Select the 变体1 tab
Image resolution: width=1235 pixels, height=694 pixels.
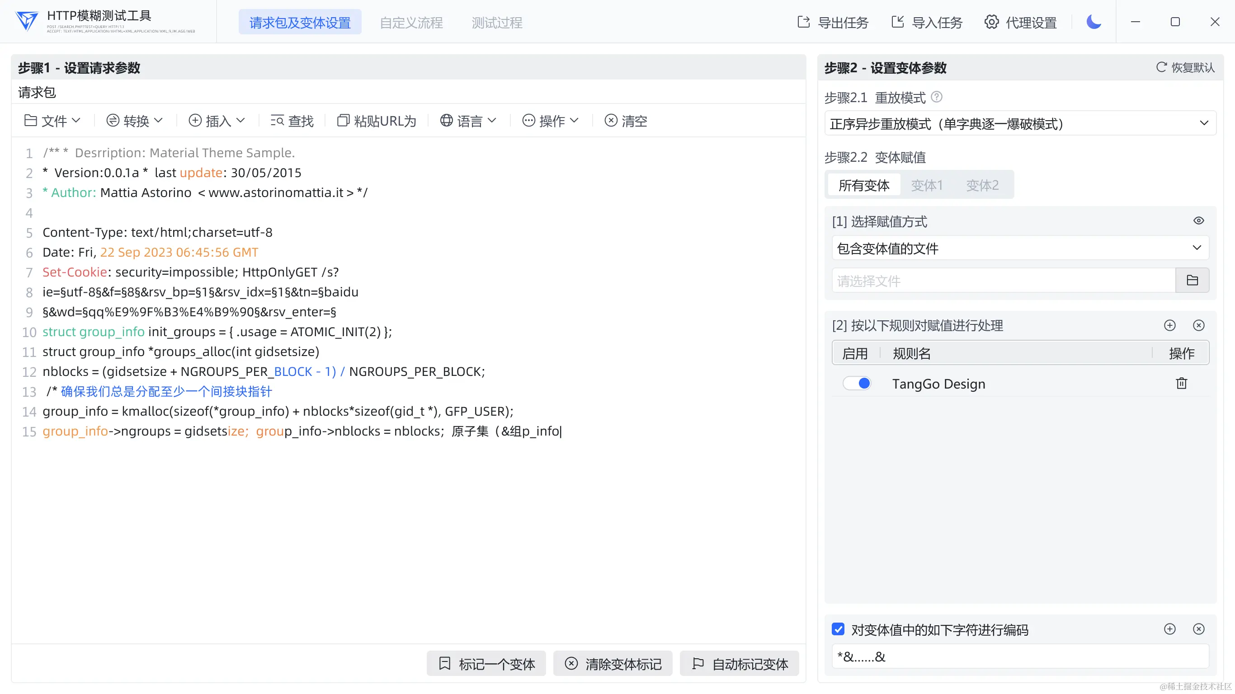[x=926, y=185]
